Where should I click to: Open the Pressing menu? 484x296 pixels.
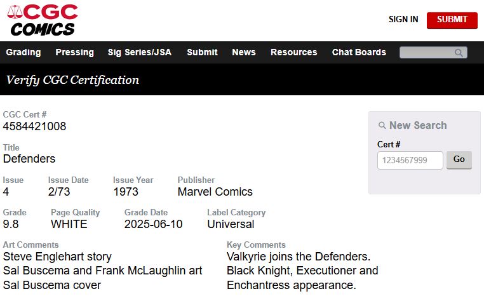[x=74, y=52]
